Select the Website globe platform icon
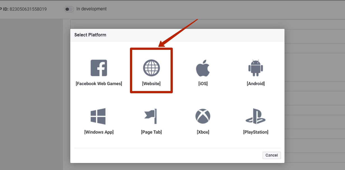Screen dimensions: 345x170 pos(151,67)
